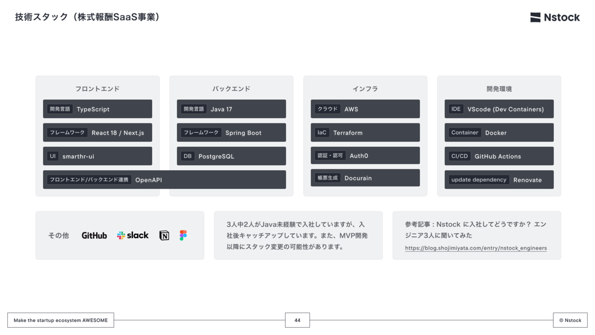Click the 開発環境 column heading
The height and width of the screenshot is (335, 595).
[x=499, y=89]
